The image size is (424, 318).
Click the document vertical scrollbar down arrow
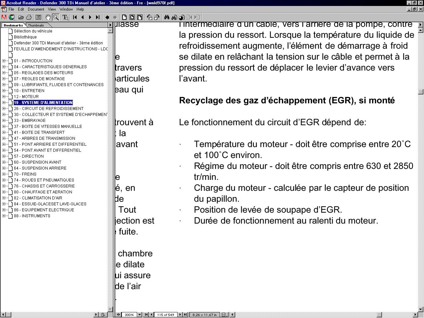[x=421, y=309]
